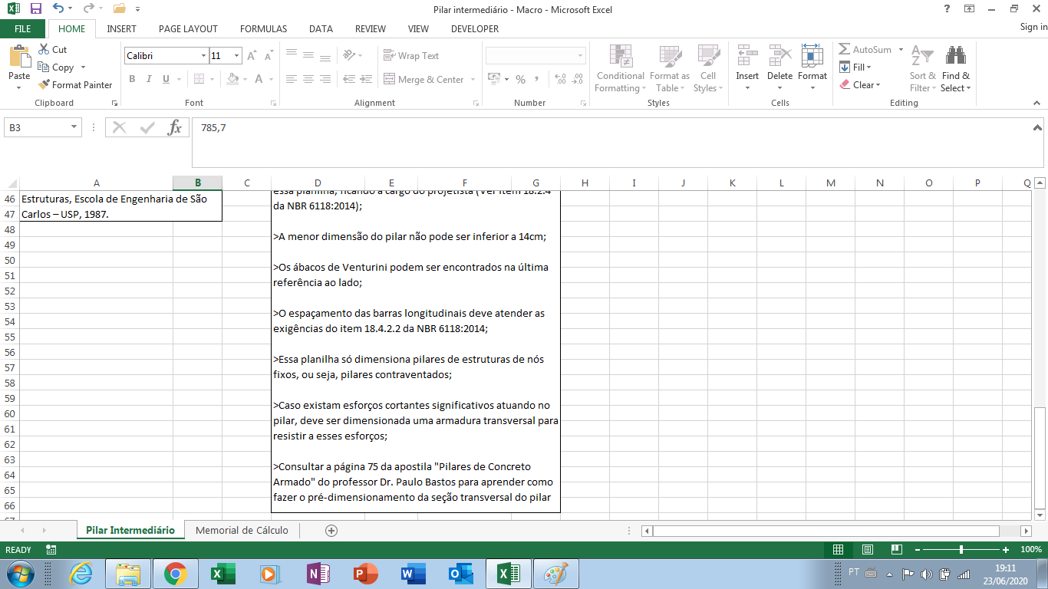The width and height of the screenshot is (1048, 589).
Task: Switch to the DATA tab
Action: point(321,28)
